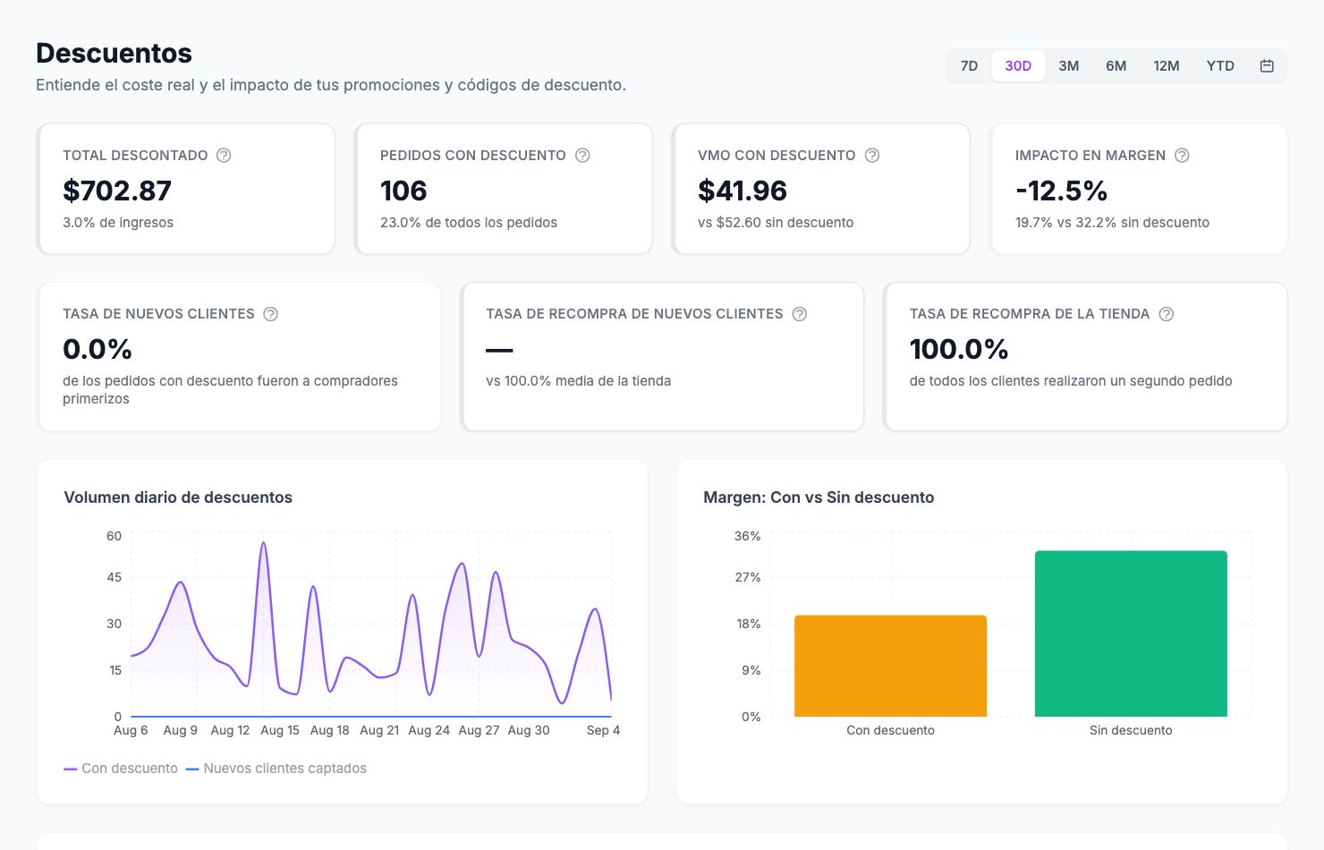
Task: Click the 23.0% de todos los pedidos text
Action: click(469, 223)
